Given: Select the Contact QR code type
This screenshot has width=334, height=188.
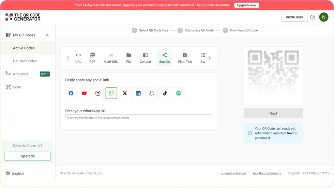Looking at the screenshot, I should click(145, 58).
